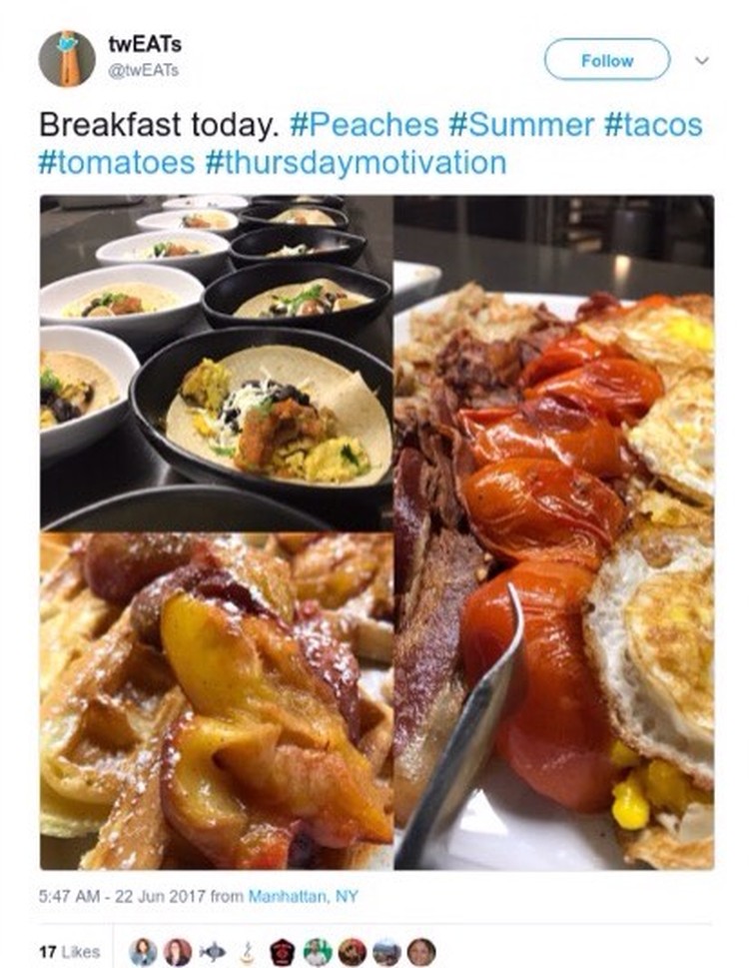View the 17 Likes list
749x968 pixels.
[69, 951]
